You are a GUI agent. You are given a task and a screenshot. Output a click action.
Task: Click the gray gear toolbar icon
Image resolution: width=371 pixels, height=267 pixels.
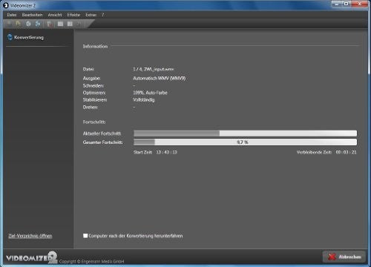pyautogui.click(x=28, y=24)
